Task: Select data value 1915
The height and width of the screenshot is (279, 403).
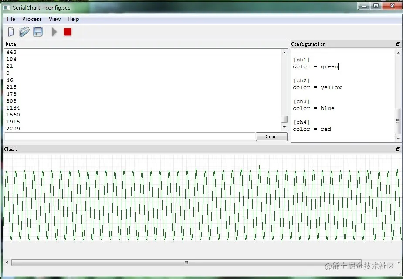Action: pyautogui.click(x=13, y=122)
